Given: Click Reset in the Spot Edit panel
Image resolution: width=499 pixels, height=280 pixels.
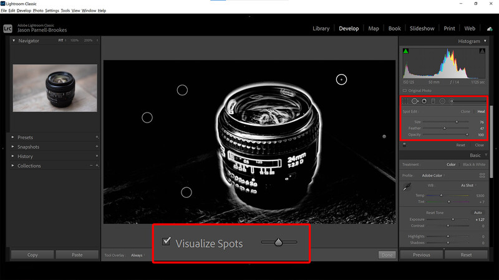Looking at the screenshot, I should click(460, 145).
